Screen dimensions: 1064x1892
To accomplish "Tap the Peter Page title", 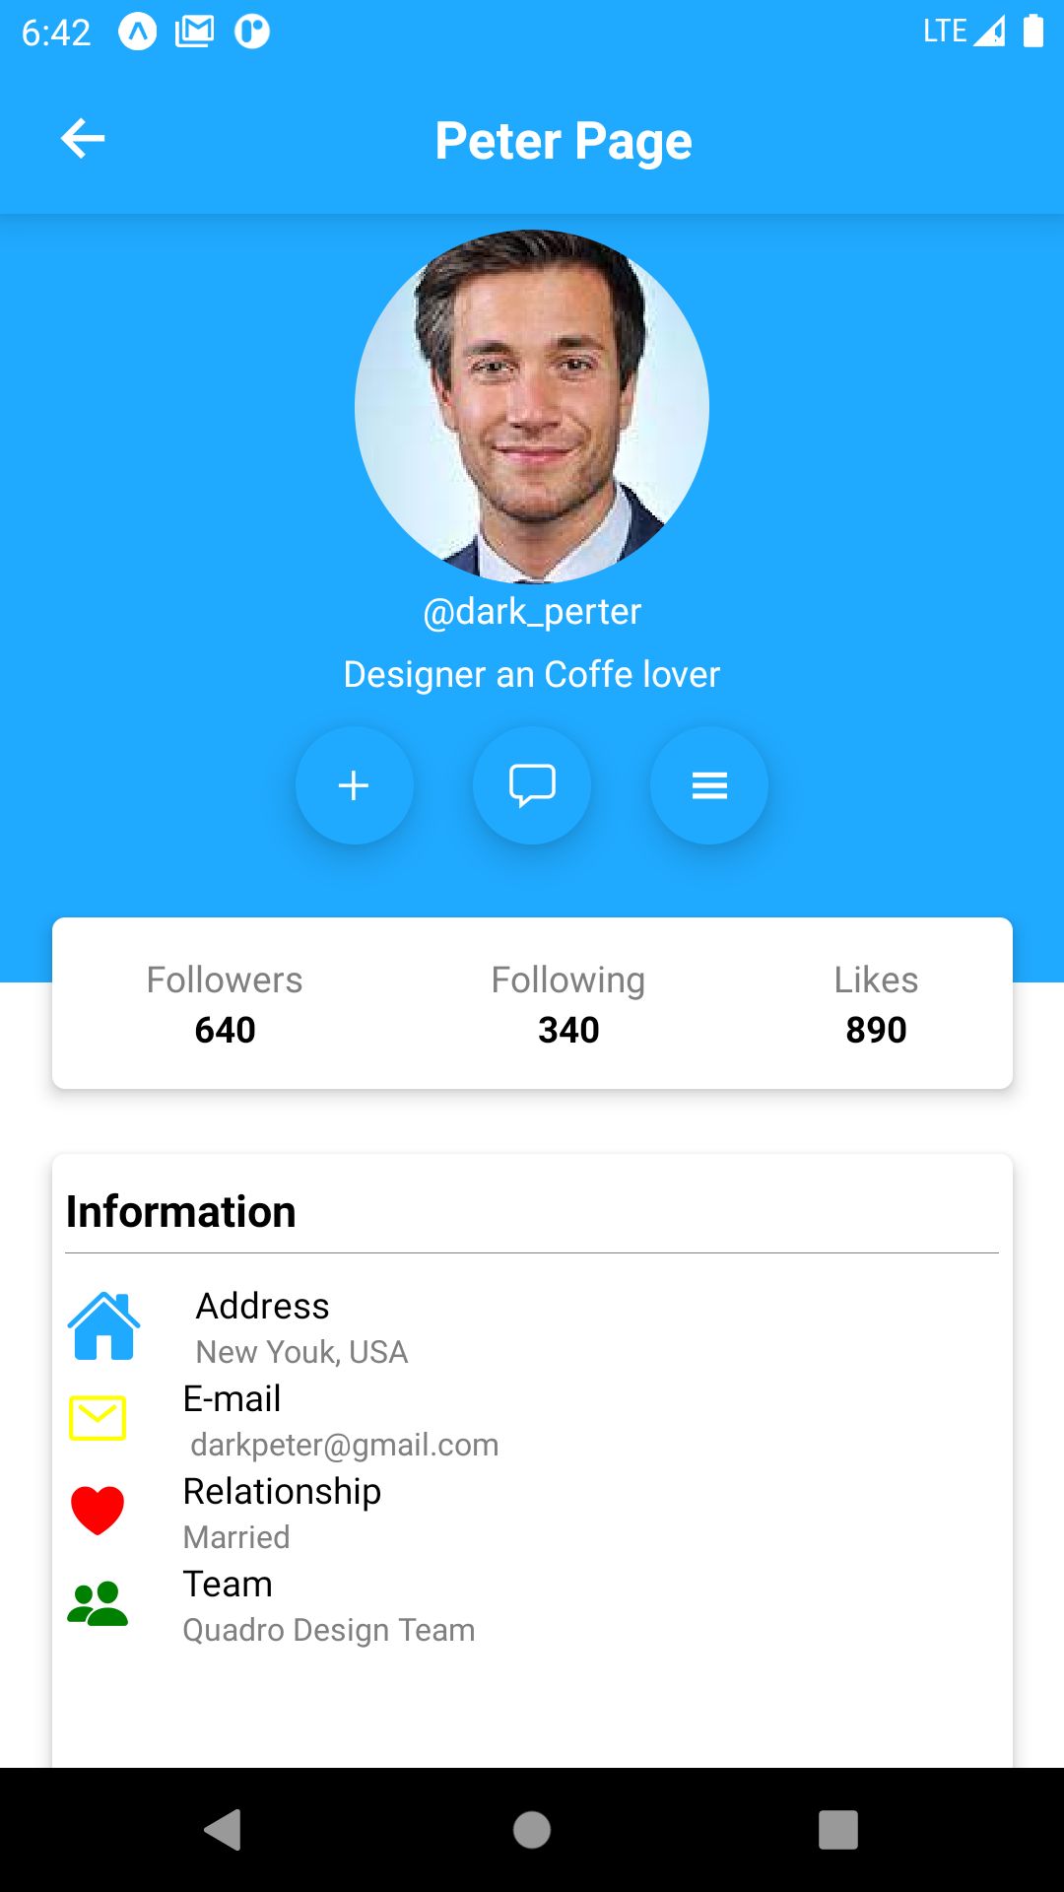I will (x=564, y=140).
